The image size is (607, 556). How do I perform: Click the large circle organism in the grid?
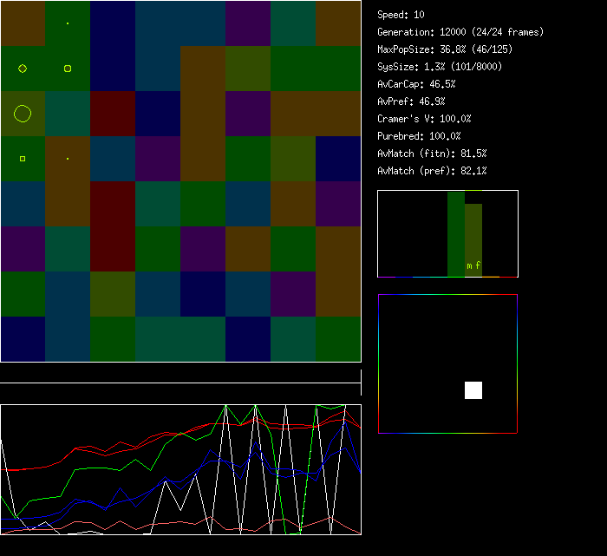[23, 114]
